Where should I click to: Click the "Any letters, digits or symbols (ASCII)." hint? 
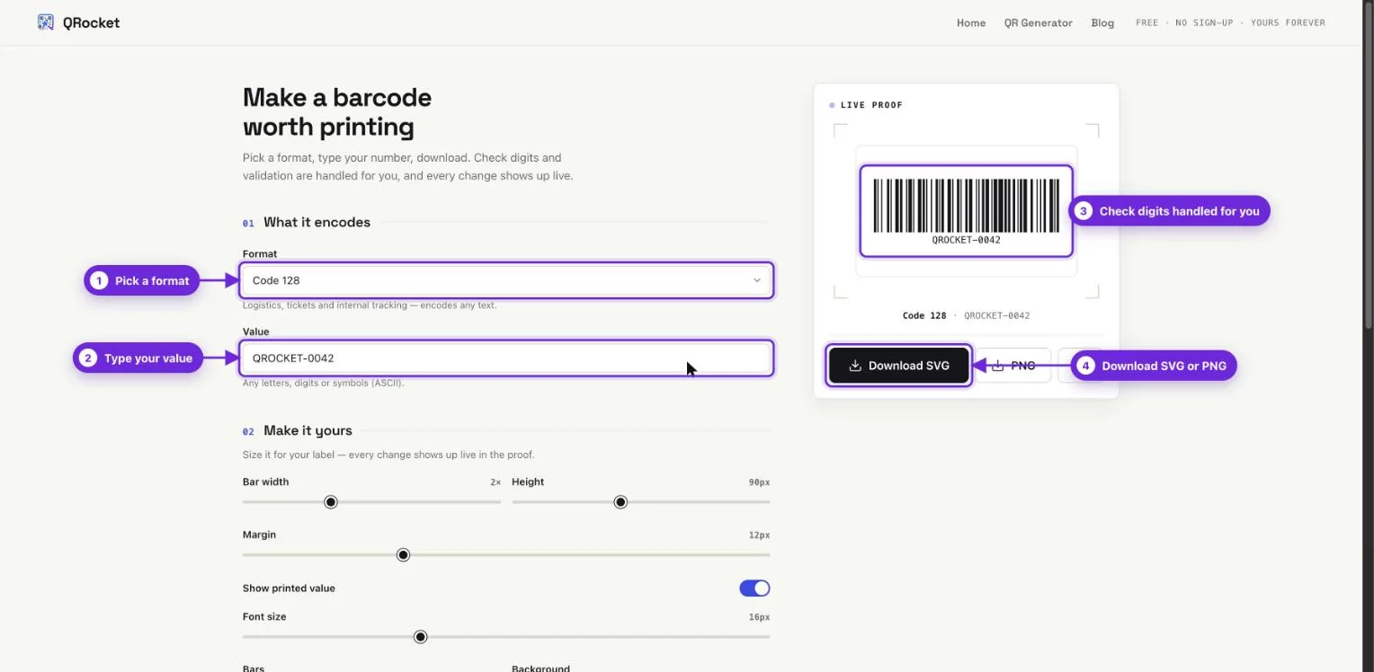tap(324, 384)
